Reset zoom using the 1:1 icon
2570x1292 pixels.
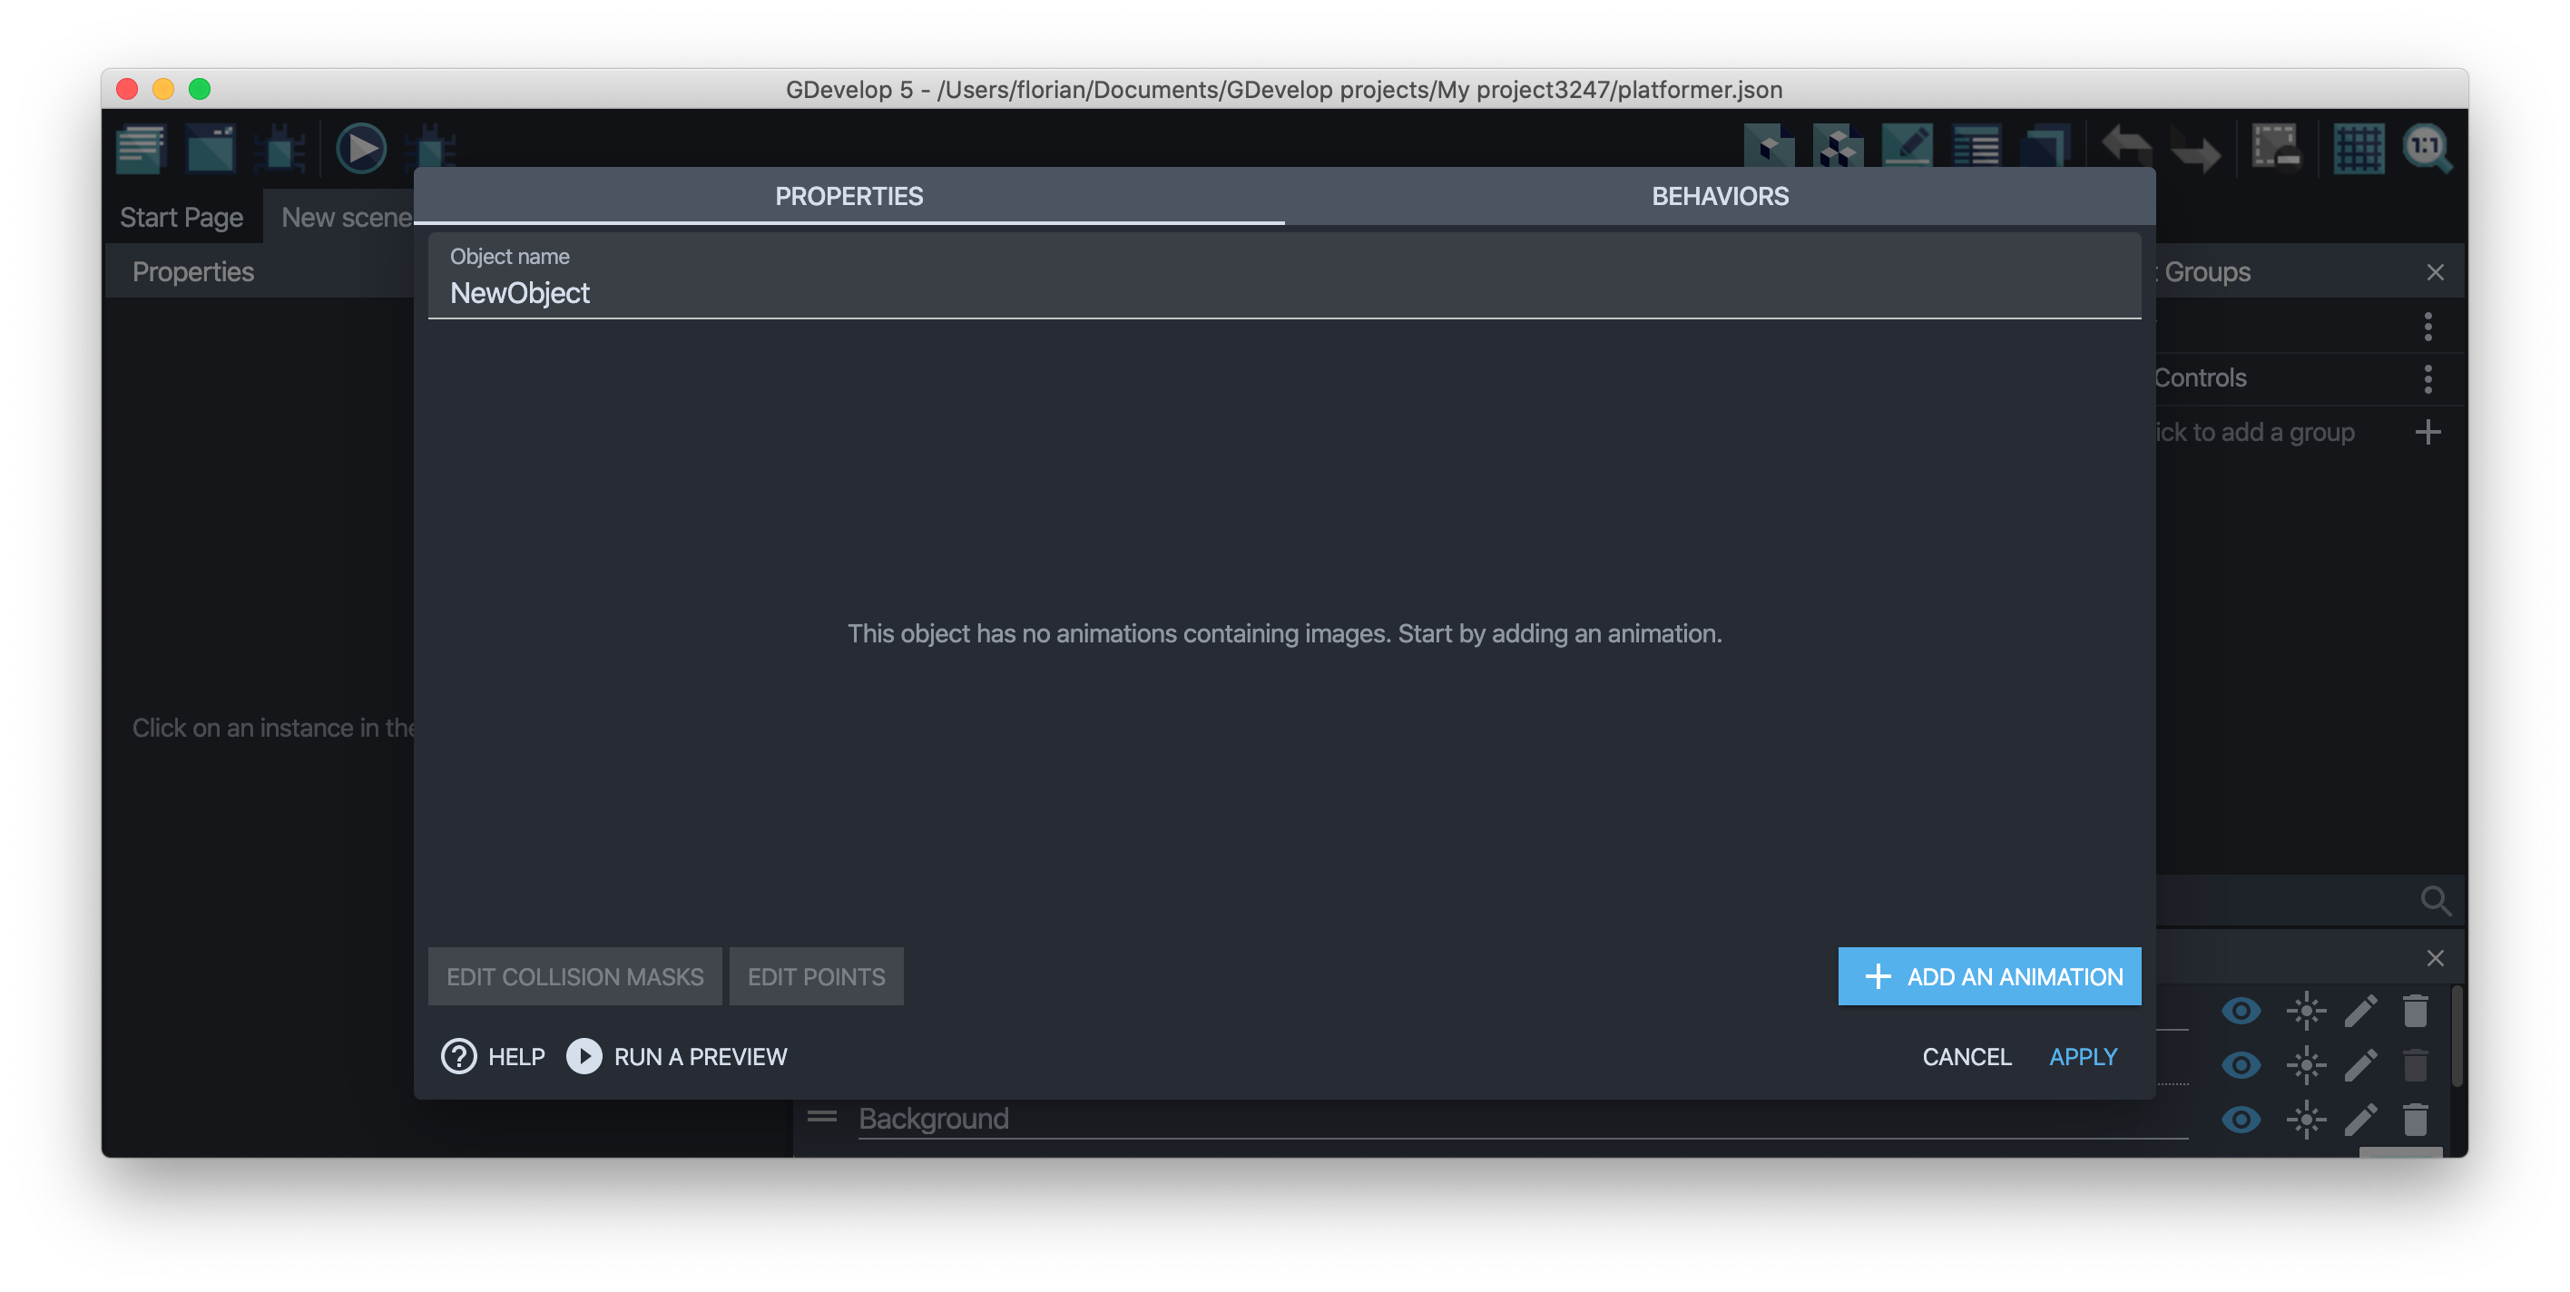click(2428, 148)
